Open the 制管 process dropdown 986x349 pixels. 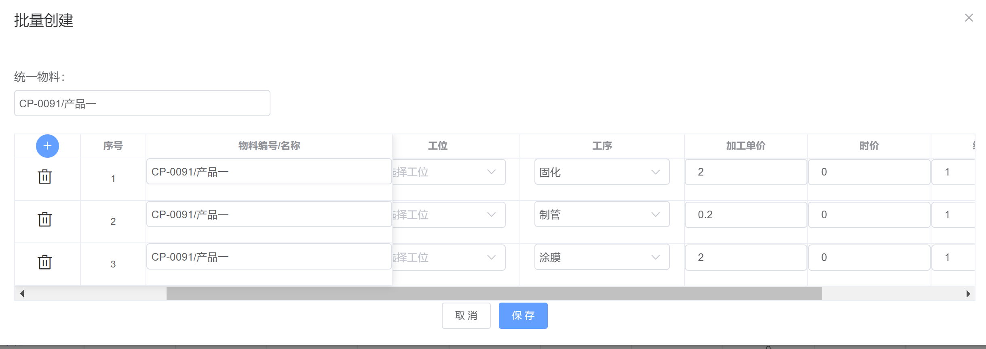(x=602, y=215)
